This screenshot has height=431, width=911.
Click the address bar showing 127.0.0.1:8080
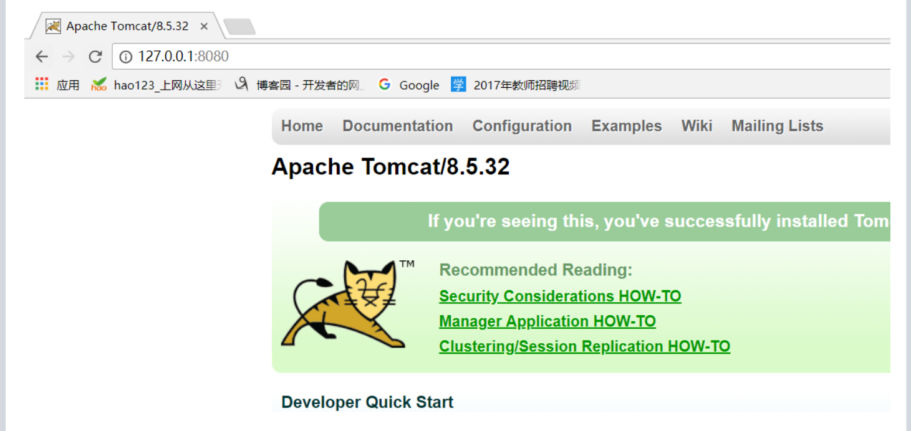pos(501,57)
